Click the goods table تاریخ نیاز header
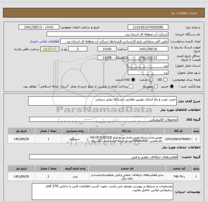Viewport: 208px width, 201px height. click(x=21, y=131)
